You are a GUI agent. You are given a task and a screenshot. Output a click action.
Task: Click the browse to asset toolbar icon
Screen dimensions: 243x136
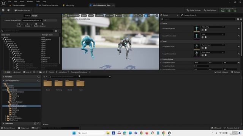point(9,10)
